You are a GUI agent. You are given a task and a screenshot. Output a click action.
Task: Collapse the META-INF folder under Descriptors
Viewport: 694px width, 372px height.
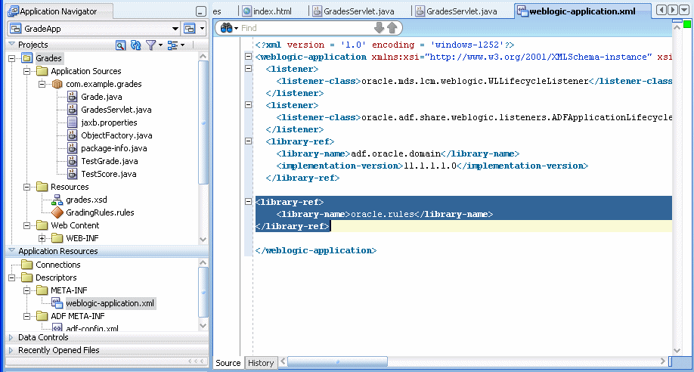pyautogui.click(x=26, y=290)
